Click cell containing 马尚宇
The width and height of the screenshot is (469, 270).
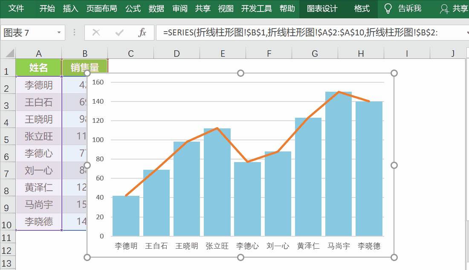click(x=38, y=204)
